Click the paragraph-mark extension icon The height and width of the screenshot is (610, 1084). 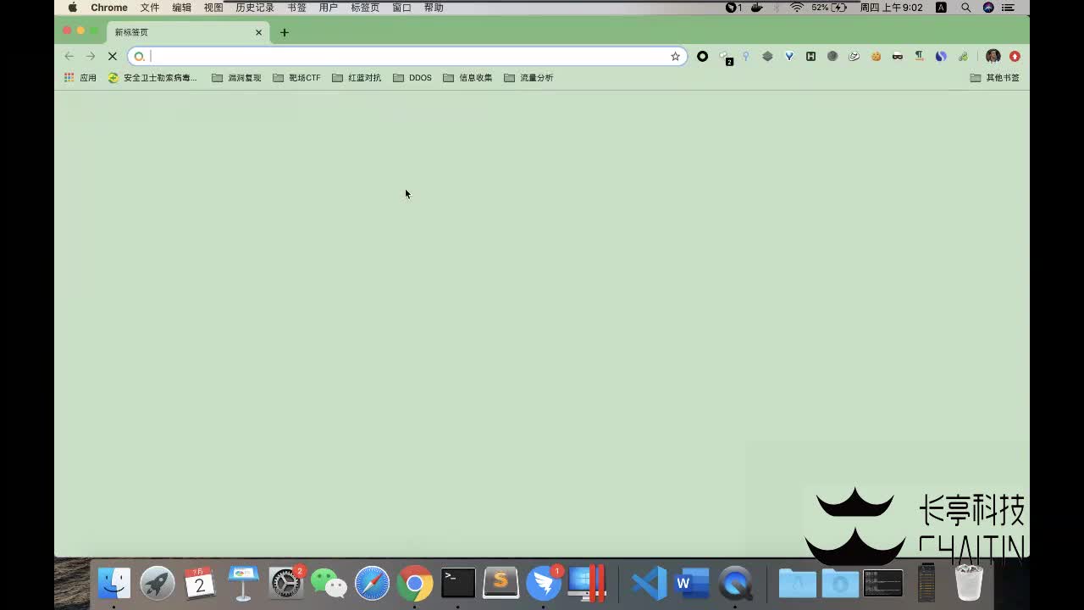point(919,56)
